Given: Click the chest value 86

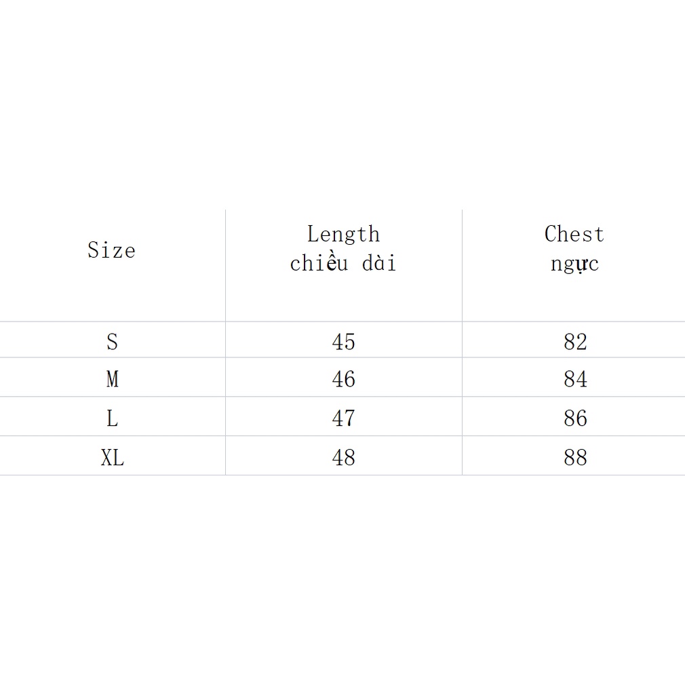Looking at the screenshot, I should [574, 418].
